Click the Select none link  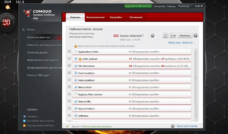[x=174, y=43]
